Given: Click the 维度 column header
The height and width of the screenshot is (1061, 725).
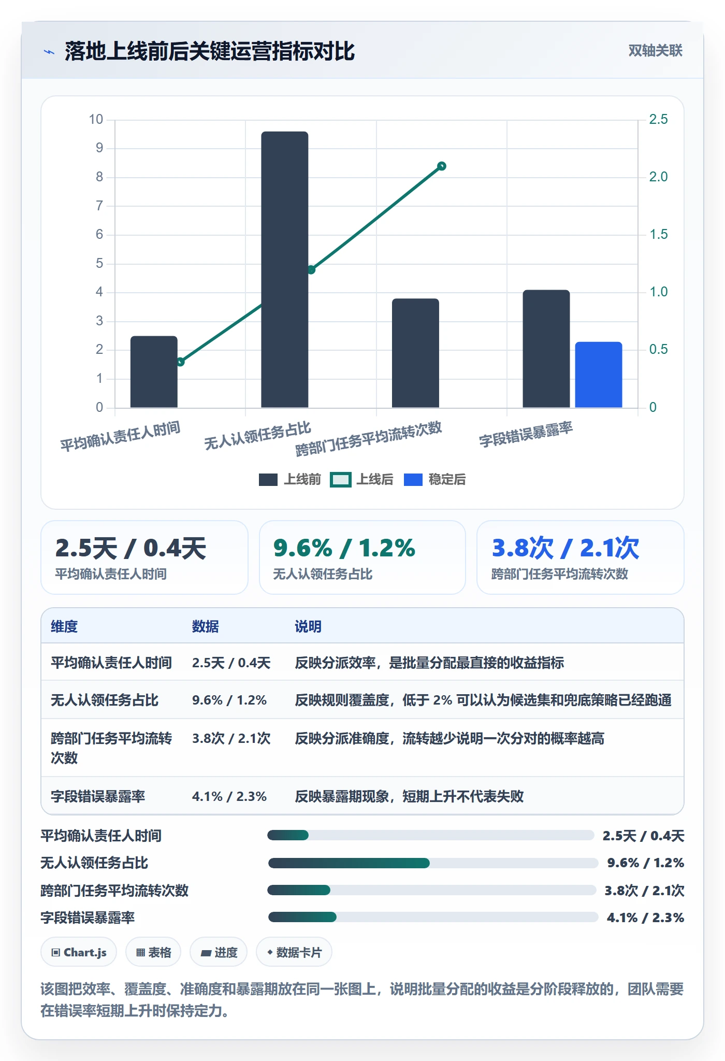Looking at the screenshot, I should pyautogui.click(x=64, y=626).
